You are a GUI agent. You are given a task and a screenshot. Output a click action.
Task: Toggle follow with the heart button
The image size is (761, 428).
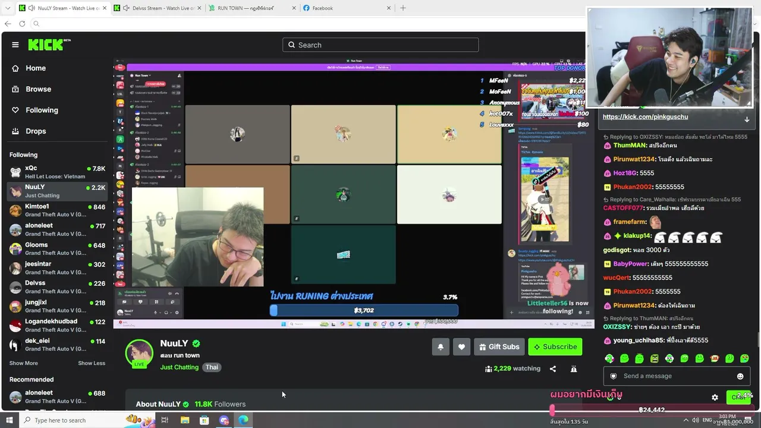point(461,347)
